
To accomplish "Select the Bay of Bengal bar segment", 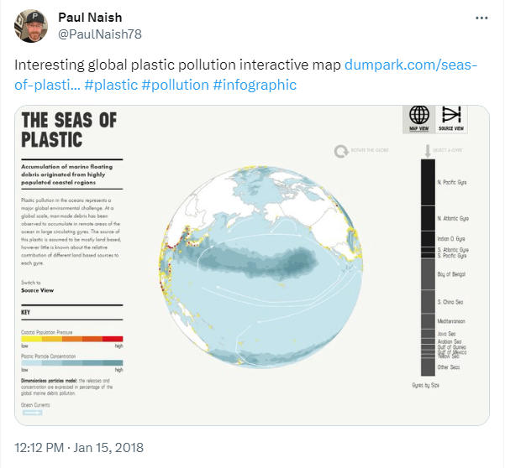I will [x=428, y=274].
